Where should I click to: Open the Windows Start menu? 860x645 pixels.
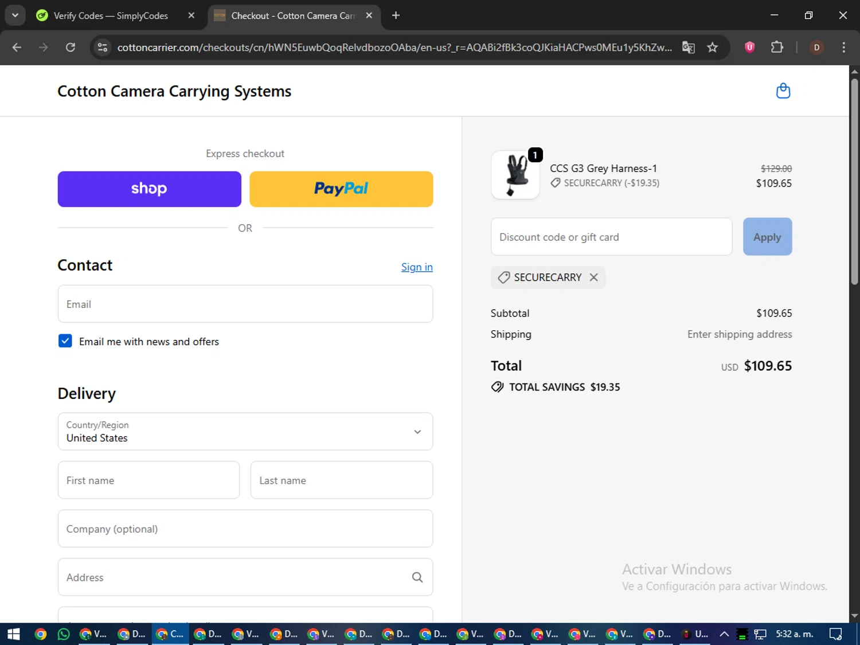tap(13, 634)
